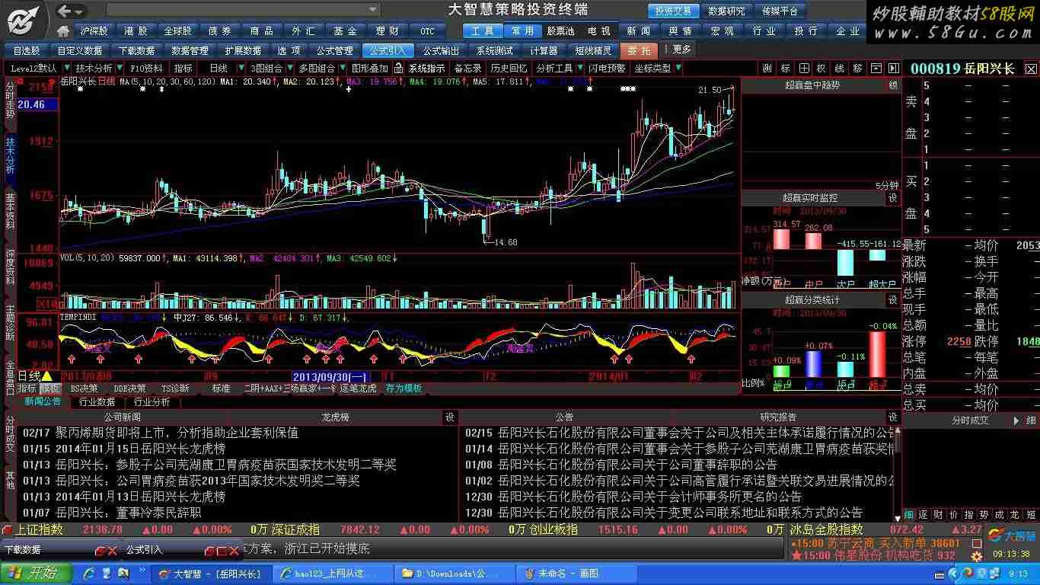
Task: Click the 自选股 button
Action: [x=27, y=50]
